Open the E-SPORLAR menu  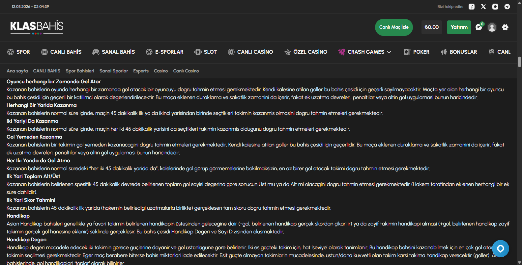pyautogui.click(x=164, y=52)
